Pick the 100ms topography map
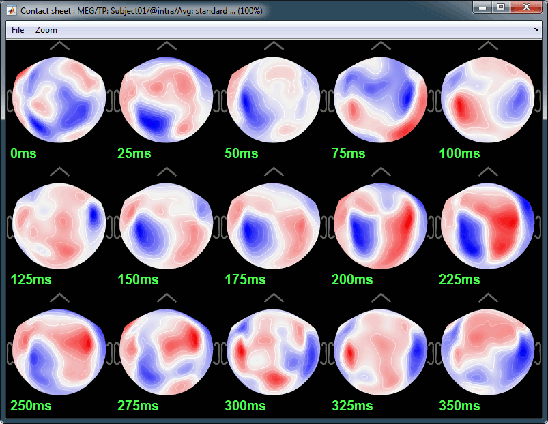This screenshot has height=424, width=548. 488,100
